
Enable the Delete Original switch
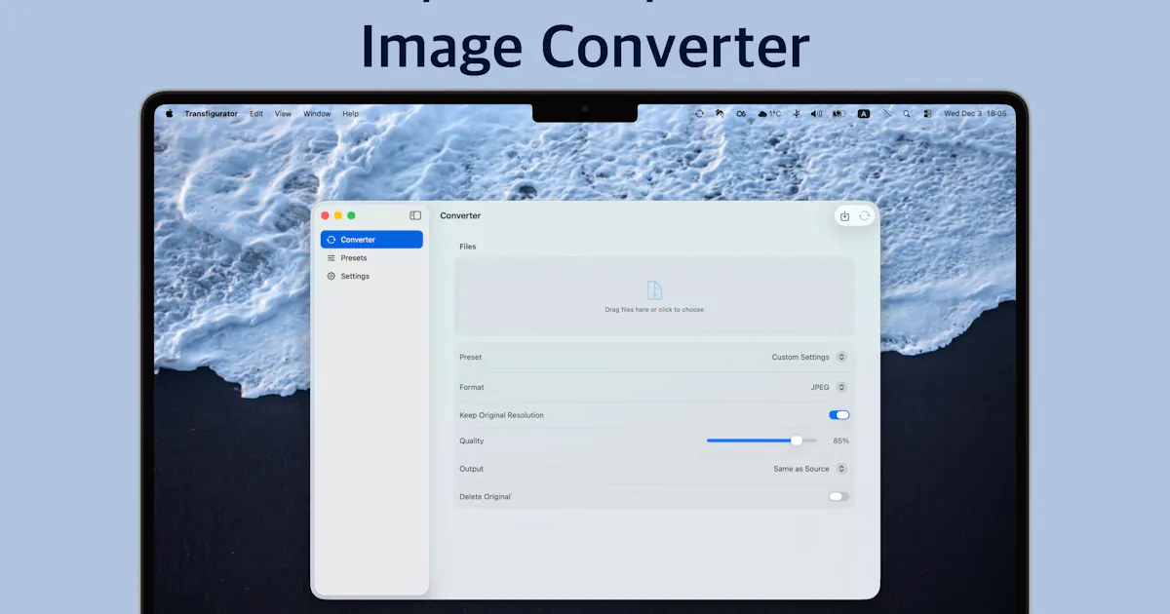pyautogui.click(x=839, y=497)
